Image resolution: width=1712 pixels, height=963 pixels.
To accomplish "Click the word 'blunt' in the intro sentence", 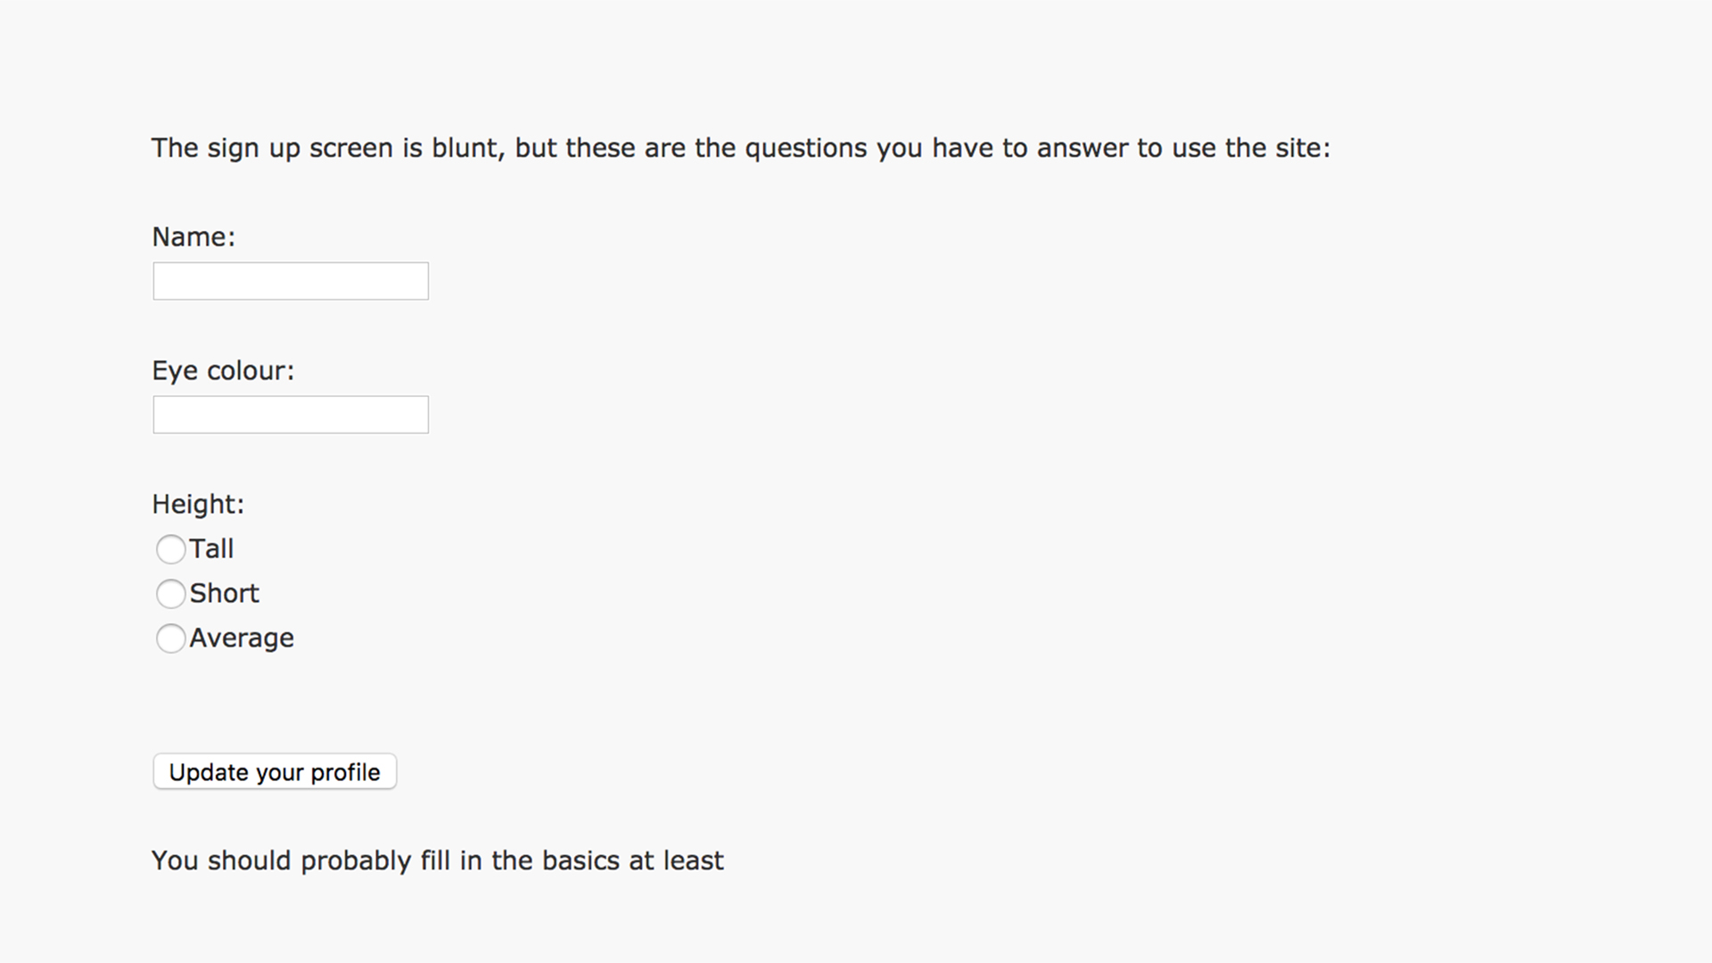I will click(468, 148).
